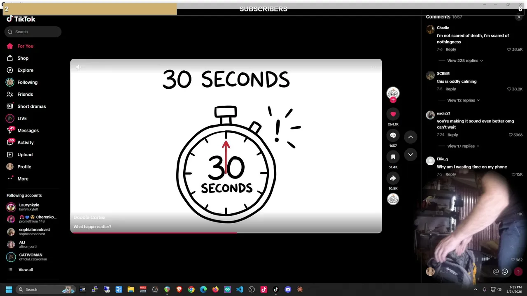Open the Explore compass icon

(x=10, y=70)
